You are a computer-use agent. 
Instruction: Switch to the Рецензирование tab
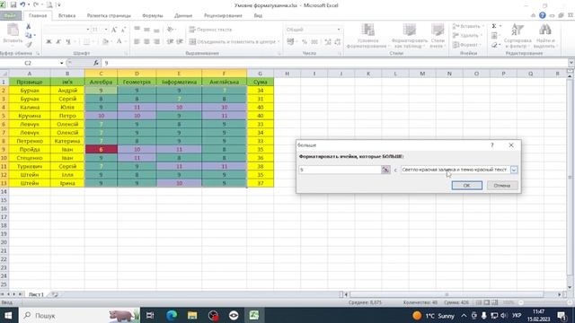(223, 15)
